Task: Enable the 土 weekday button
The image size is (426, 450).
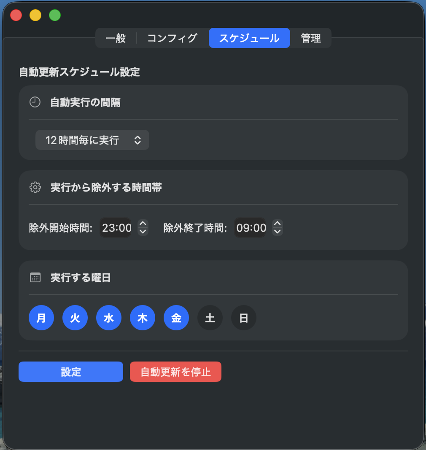Action: tap(210, 318)
